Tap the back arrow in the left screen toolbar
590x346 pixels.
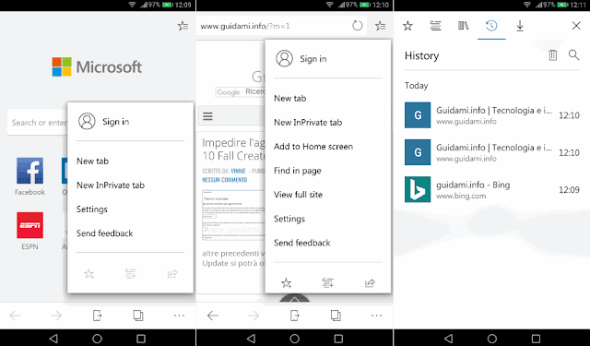tap(16, 316)
